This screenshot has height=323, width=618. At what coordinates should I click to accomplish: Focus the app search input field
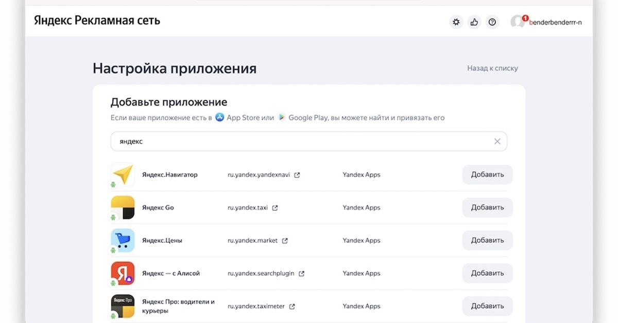pos(299,141)
